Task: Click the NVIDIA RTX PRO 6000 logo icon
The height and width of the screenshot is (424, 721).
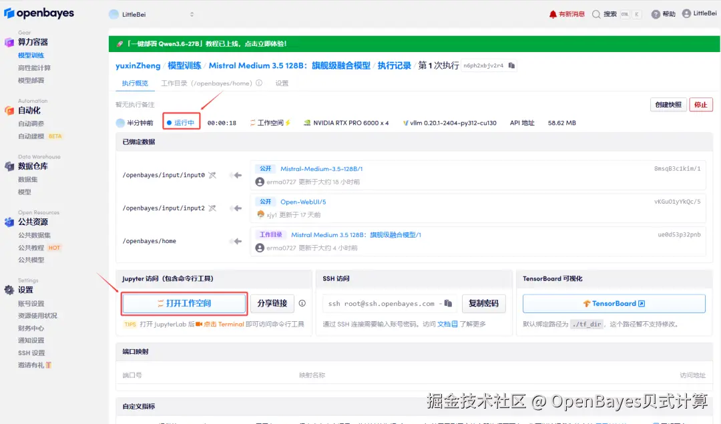Action: [x=306, y=124]
